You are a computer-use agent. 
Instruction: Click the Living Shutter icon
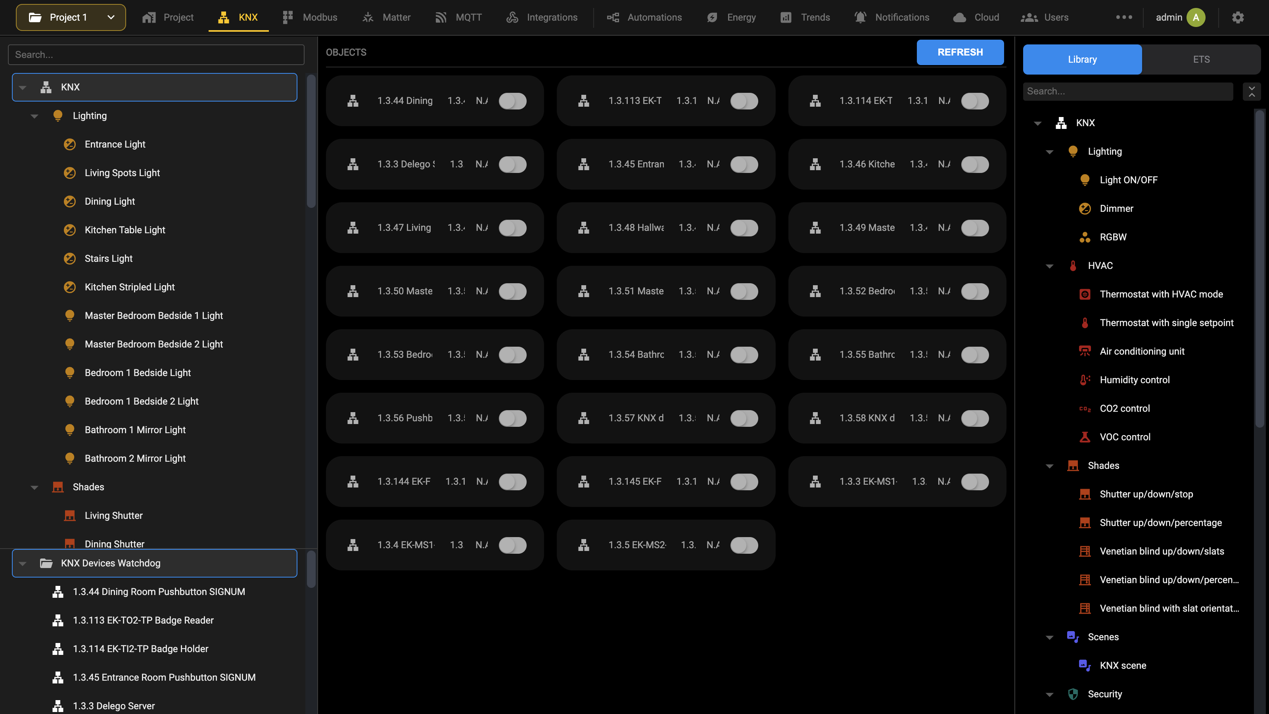tap(70, 515)
